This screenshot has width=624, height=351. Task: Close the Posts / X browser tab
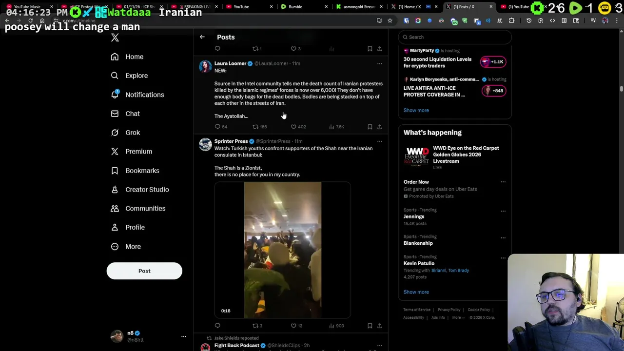click(491, 7)
